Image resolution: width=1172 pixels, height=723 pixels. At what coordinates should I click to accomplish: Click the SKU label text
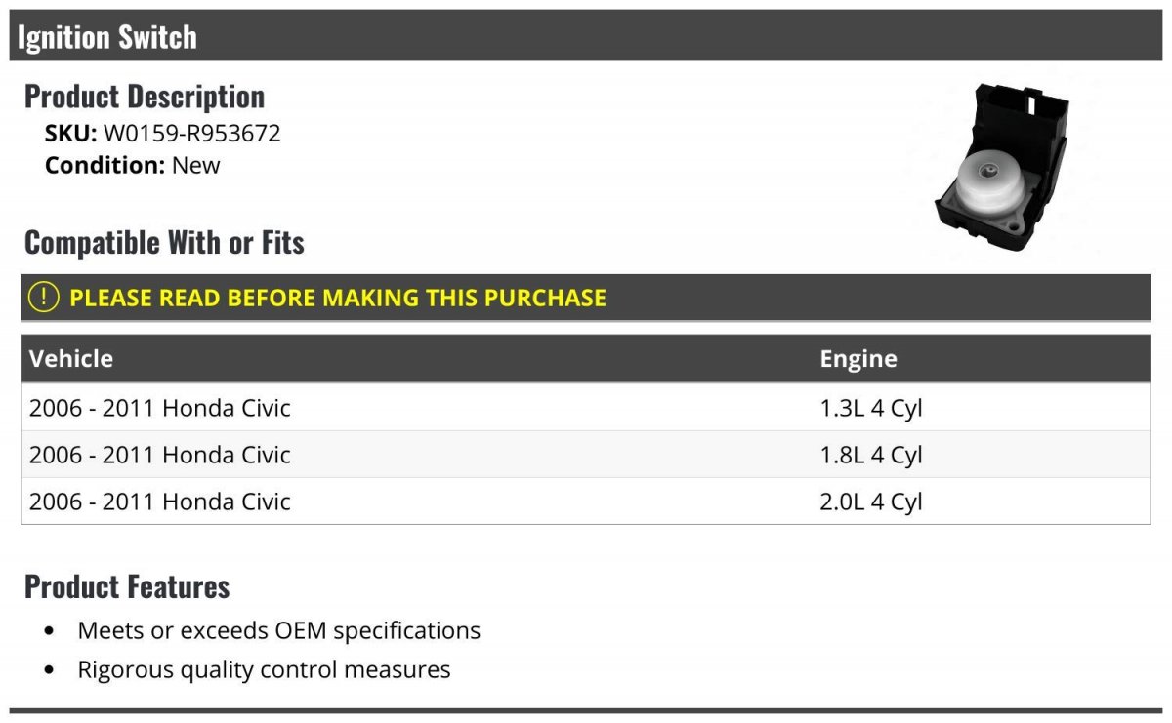pos(70,134)
